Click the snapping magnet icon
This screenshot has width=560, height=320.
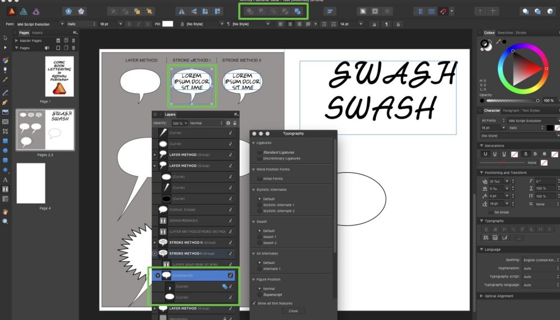click(x=444, y=11)
